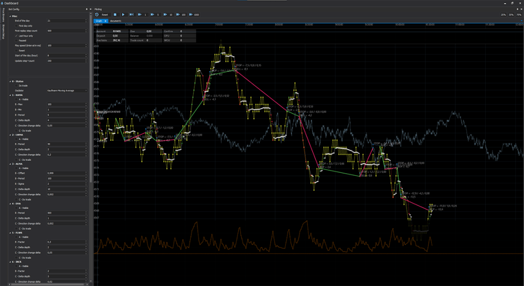Click the 25% zoom button
This screenshot has height=286, width=524.
pos(504,14)
